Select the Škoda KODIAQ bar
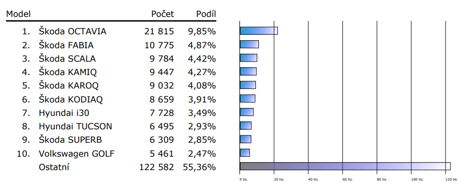Screen dimensions: 464x189 click(x=247, y=98)
